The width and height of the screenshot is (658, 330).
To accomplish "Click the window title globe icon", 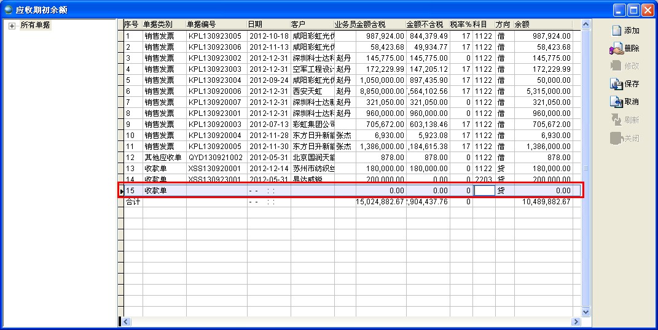I will coord(9,9).
